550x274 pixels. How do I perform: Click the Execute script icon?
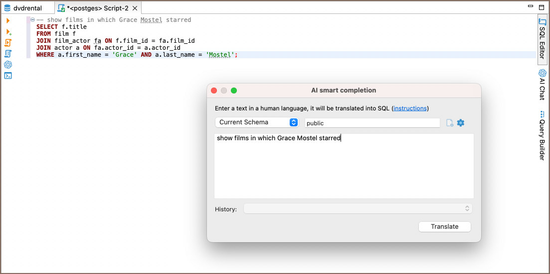click(8, 43)
